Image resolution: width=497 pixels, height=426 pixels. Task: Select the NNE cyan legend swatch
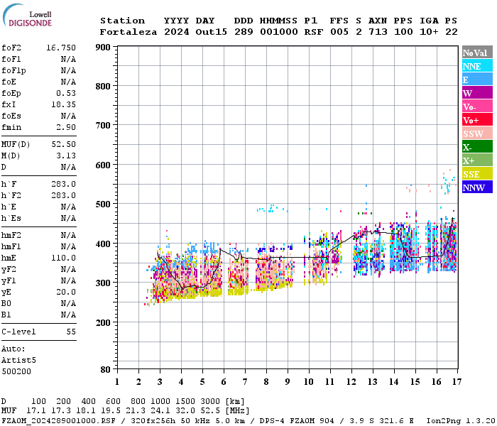point(477,65)
